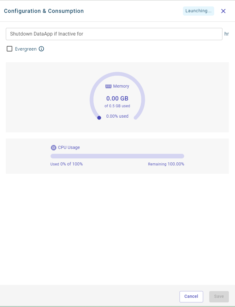
Task: Click the 0.00 GB memory value
Action: pos(117,98)
